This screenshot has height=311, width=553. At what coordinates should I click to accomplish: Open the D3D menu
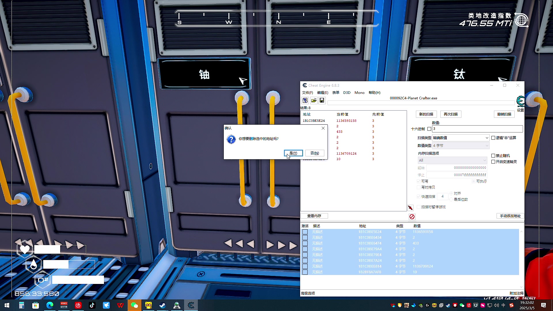347,93
